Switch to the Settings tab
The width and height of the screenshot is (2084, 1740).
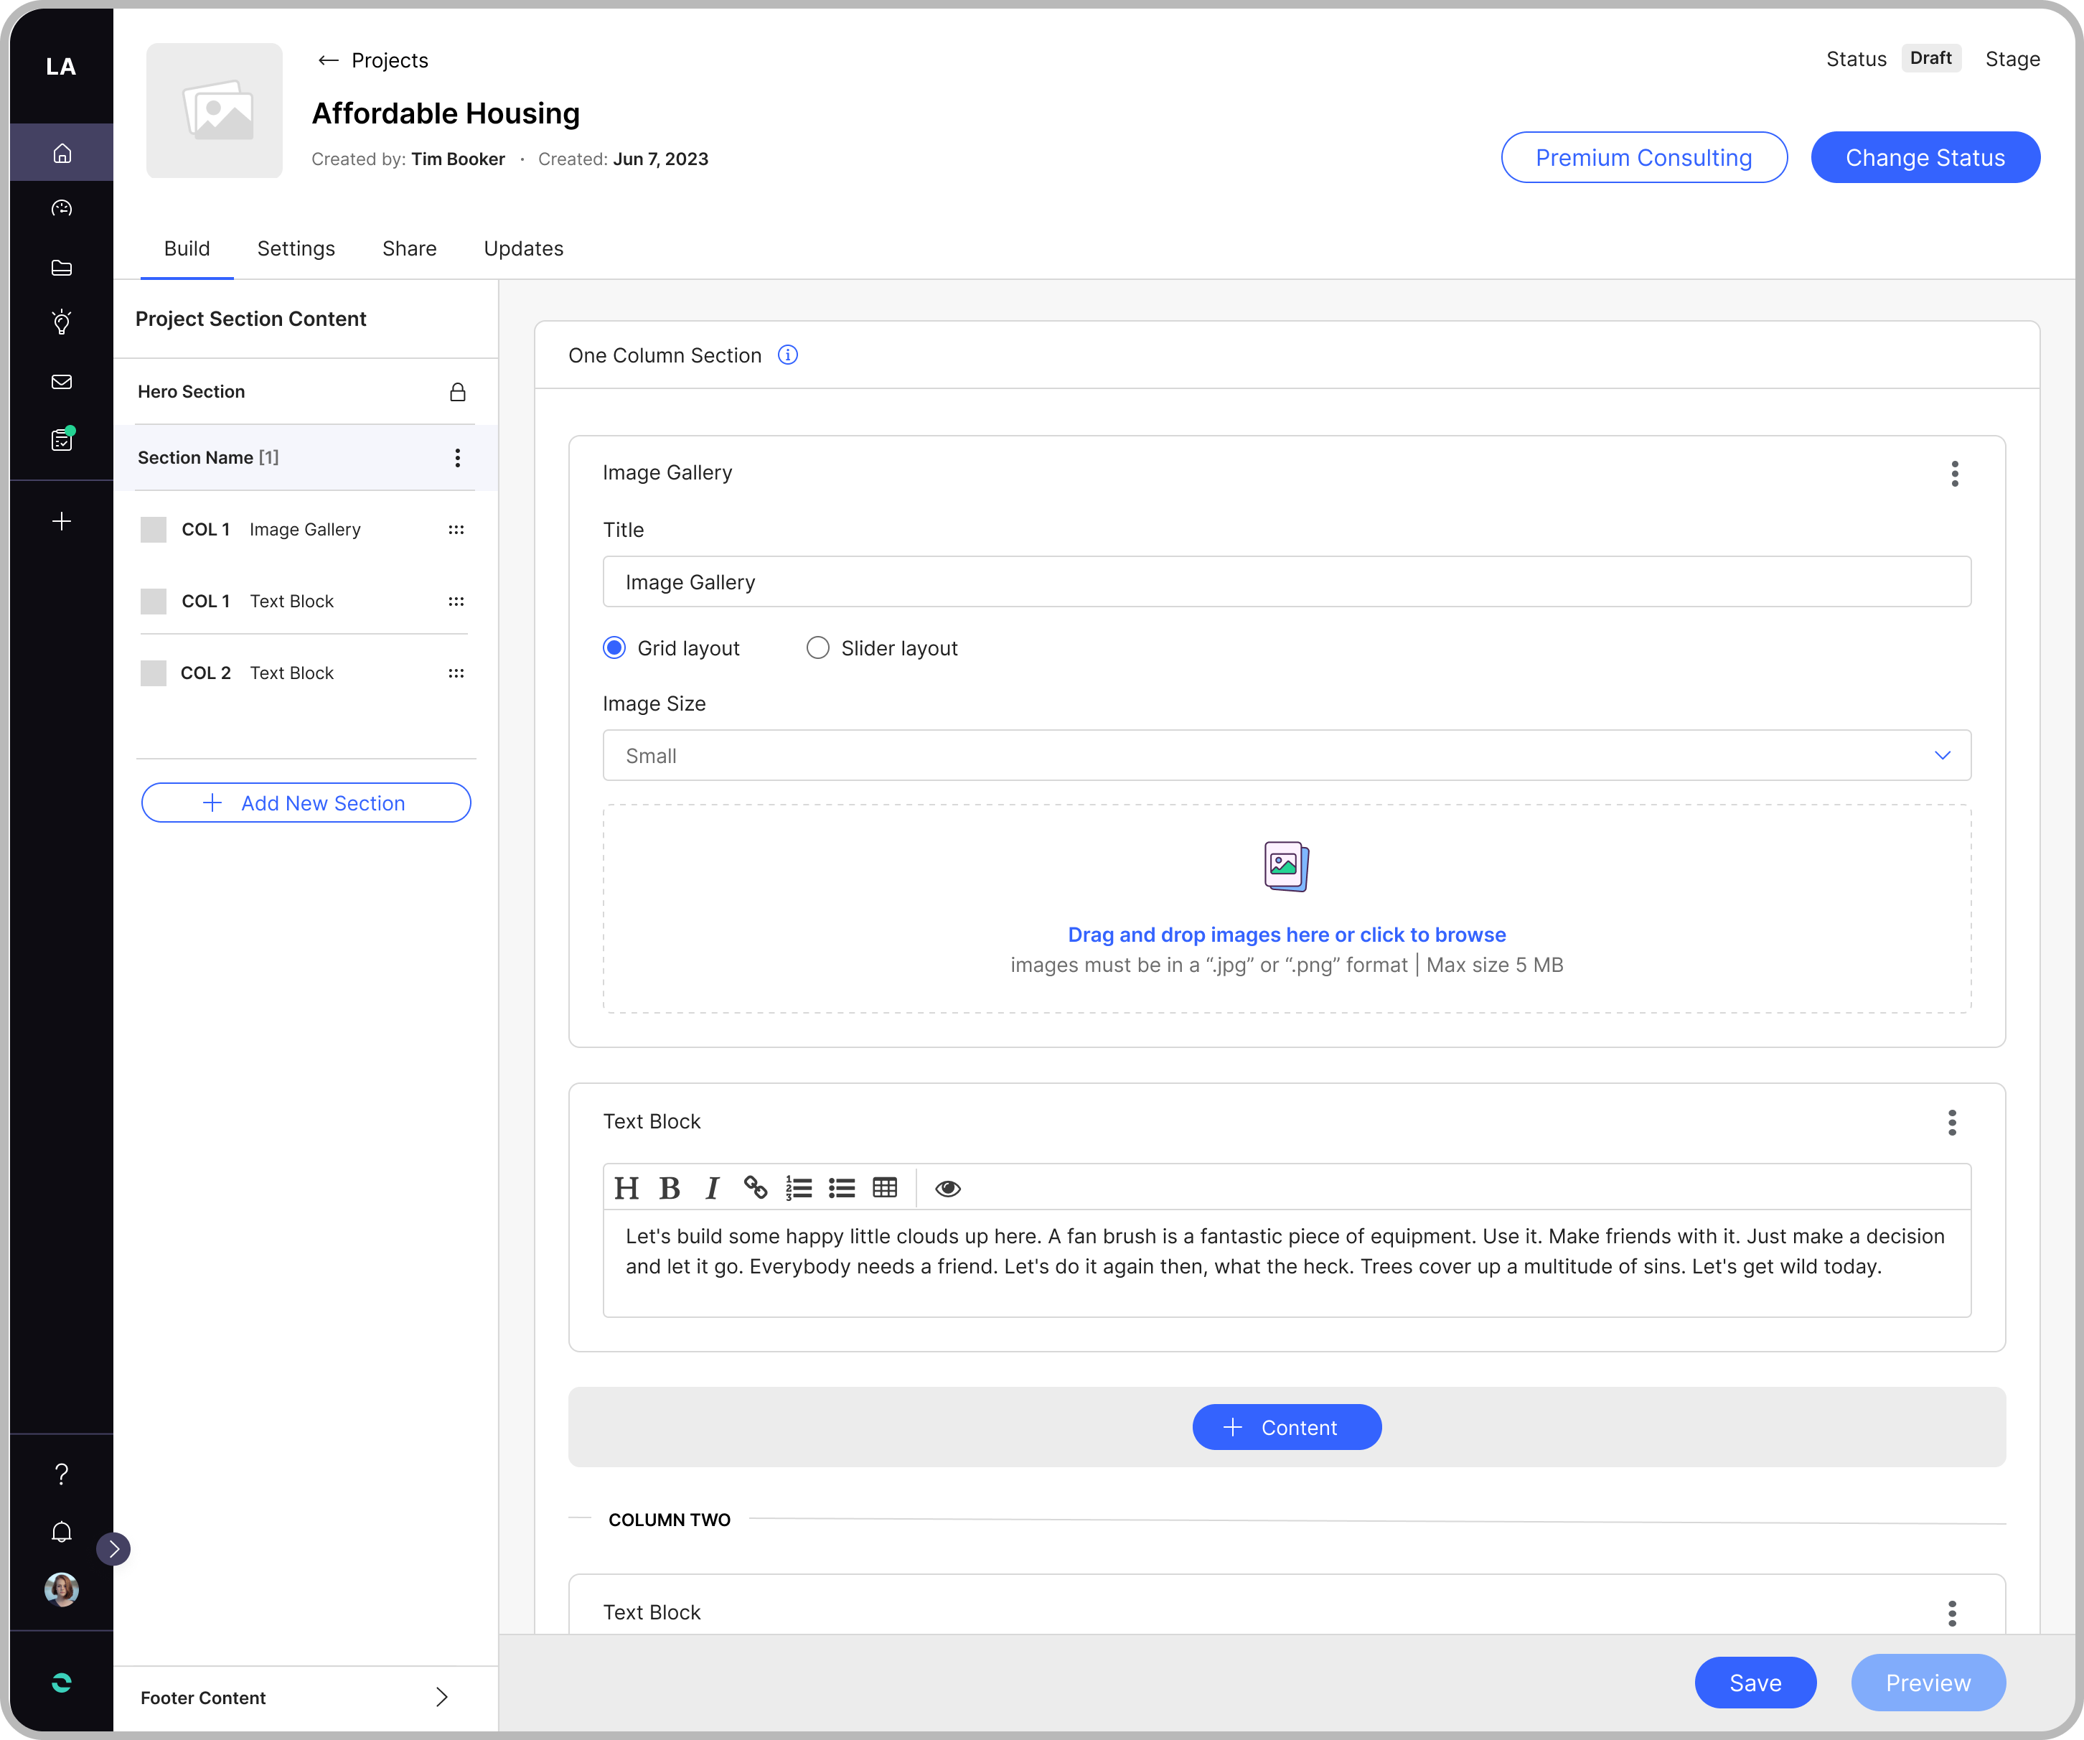[x=296, y=248]
